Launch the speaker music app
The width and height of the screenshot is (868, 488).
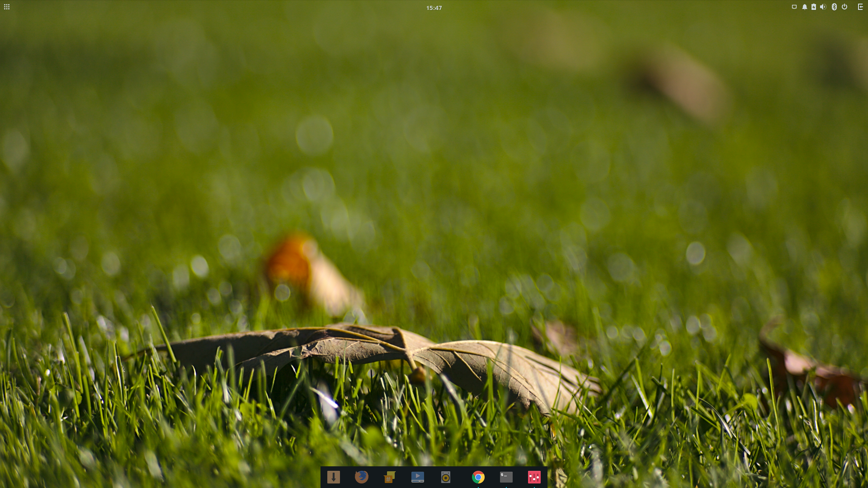pos(446,477)
